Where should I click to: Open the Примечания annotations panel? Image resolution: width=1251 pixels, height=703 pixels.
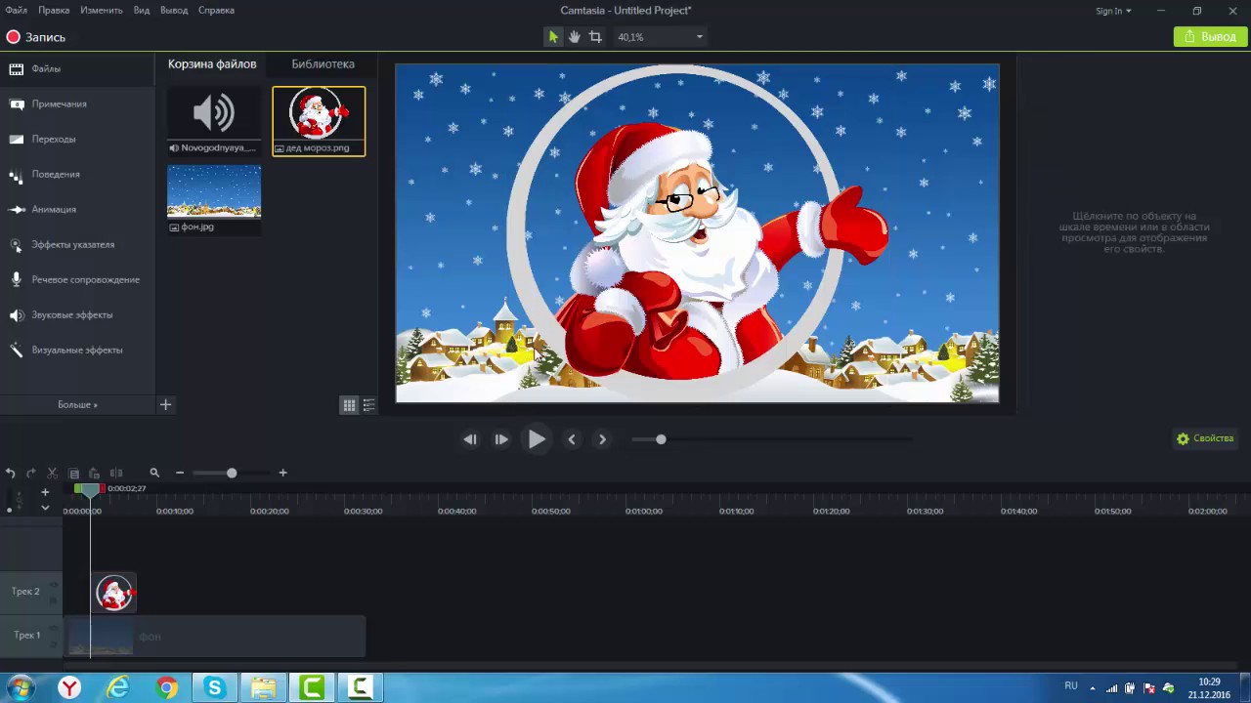tap(77, 104)
